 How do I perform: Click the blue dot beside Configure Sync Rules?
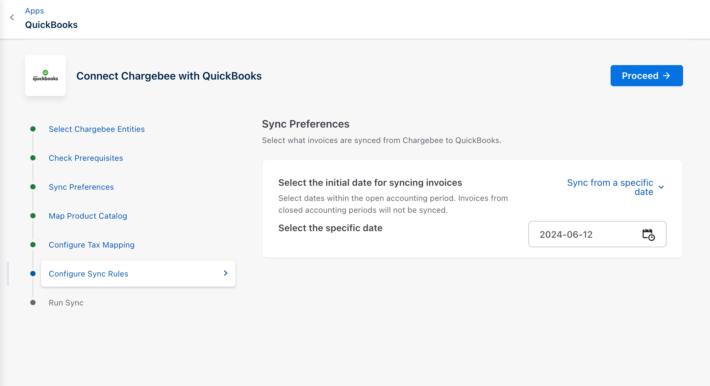(33, 274)
